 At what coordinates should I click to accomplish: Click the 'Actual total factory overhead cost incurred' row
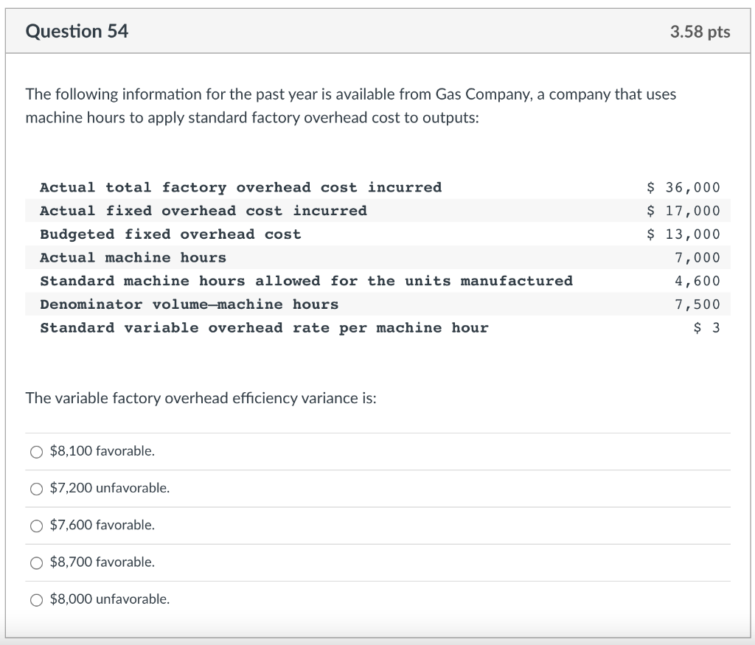pyautogui.click(x=378, y=187)
